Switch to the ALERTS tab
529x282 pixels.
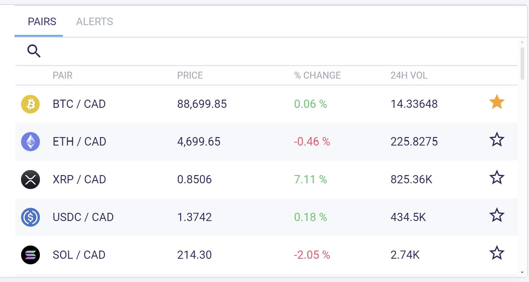[x=94, y=22]
